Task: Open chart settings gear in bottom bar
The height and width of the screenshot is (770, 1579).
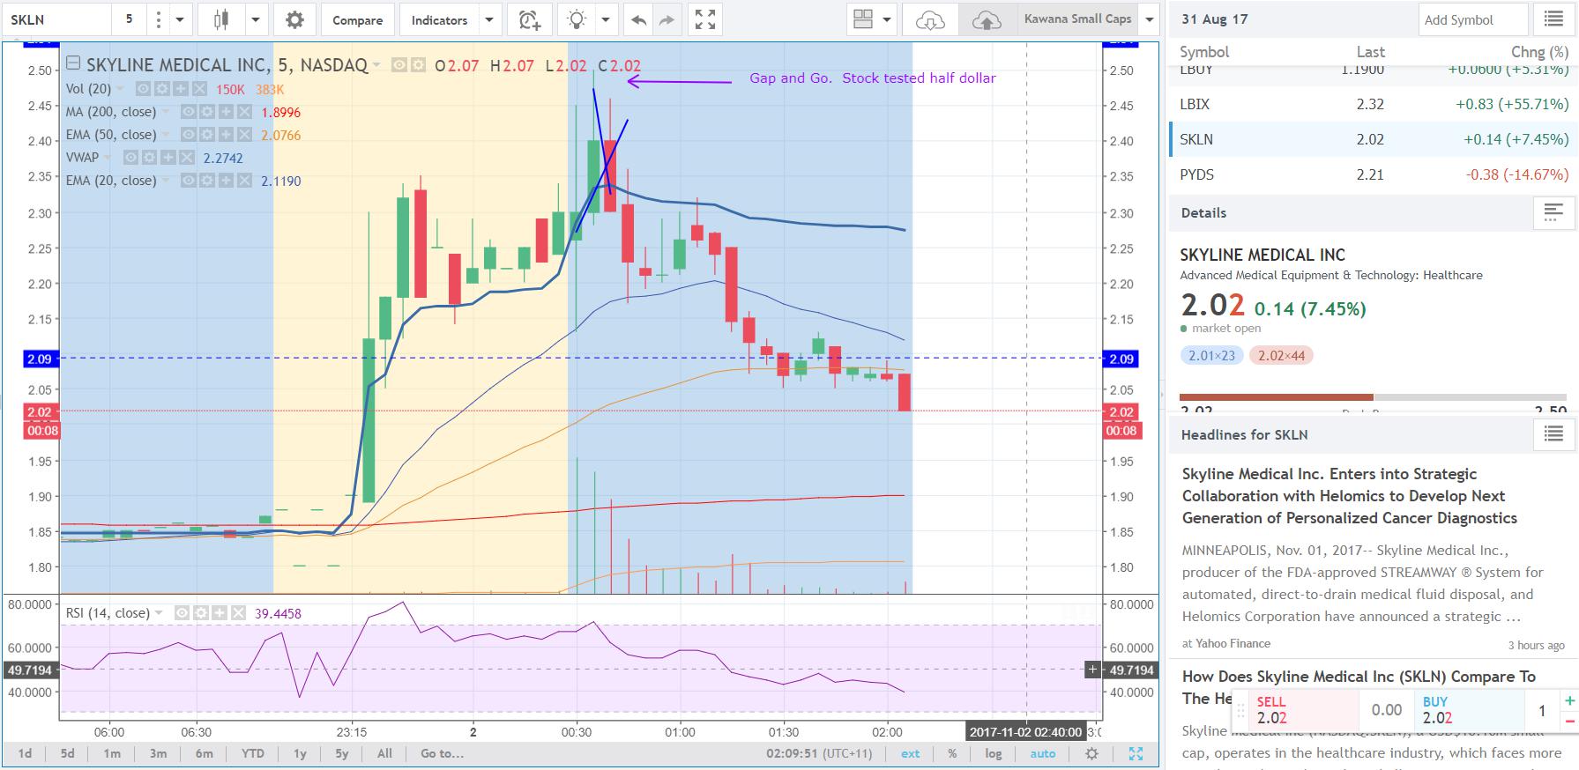Action: pyautogui.click(x=1091, y=753)
